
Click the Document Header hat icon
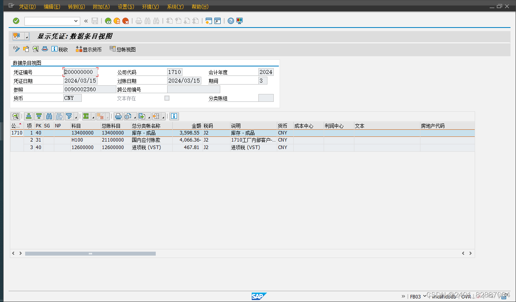[x=45, y=49]
